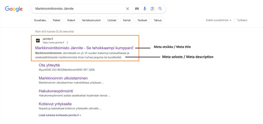
Task: Click snippet Markkinoinnin ulkoistaminen mahdollistaa yrityksesi
Action: [x=71, y=83]
